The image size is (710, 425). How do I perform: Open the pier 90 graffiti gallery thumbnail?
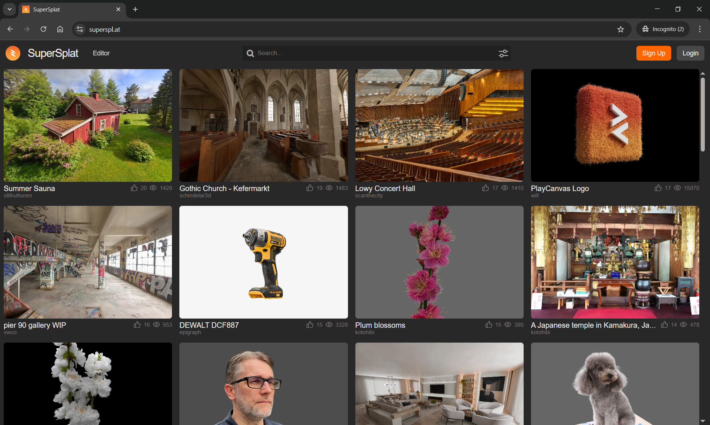point(88,262)
